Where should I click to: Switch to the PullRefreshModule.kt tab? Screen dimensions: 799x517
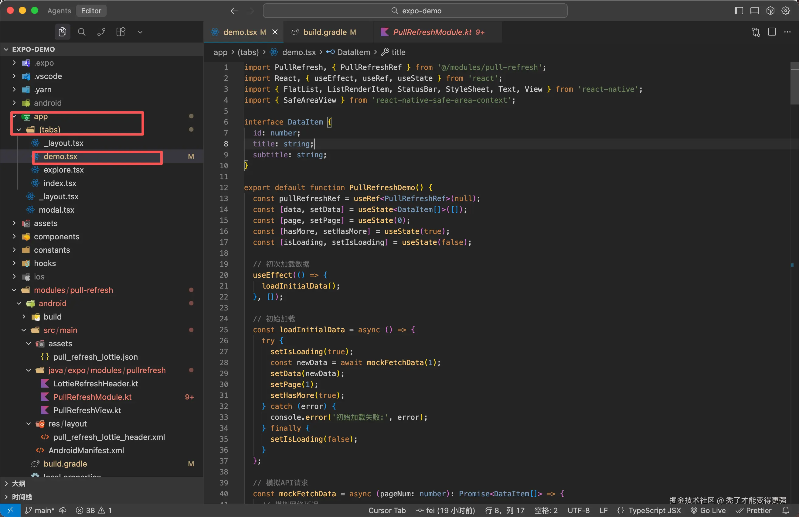(x=432, y=32)
